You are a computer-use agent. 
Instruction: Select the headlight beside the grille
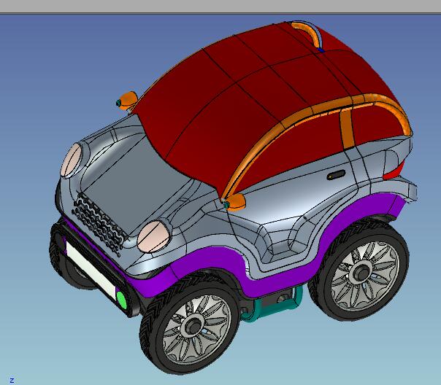click(x=72, y=160)
